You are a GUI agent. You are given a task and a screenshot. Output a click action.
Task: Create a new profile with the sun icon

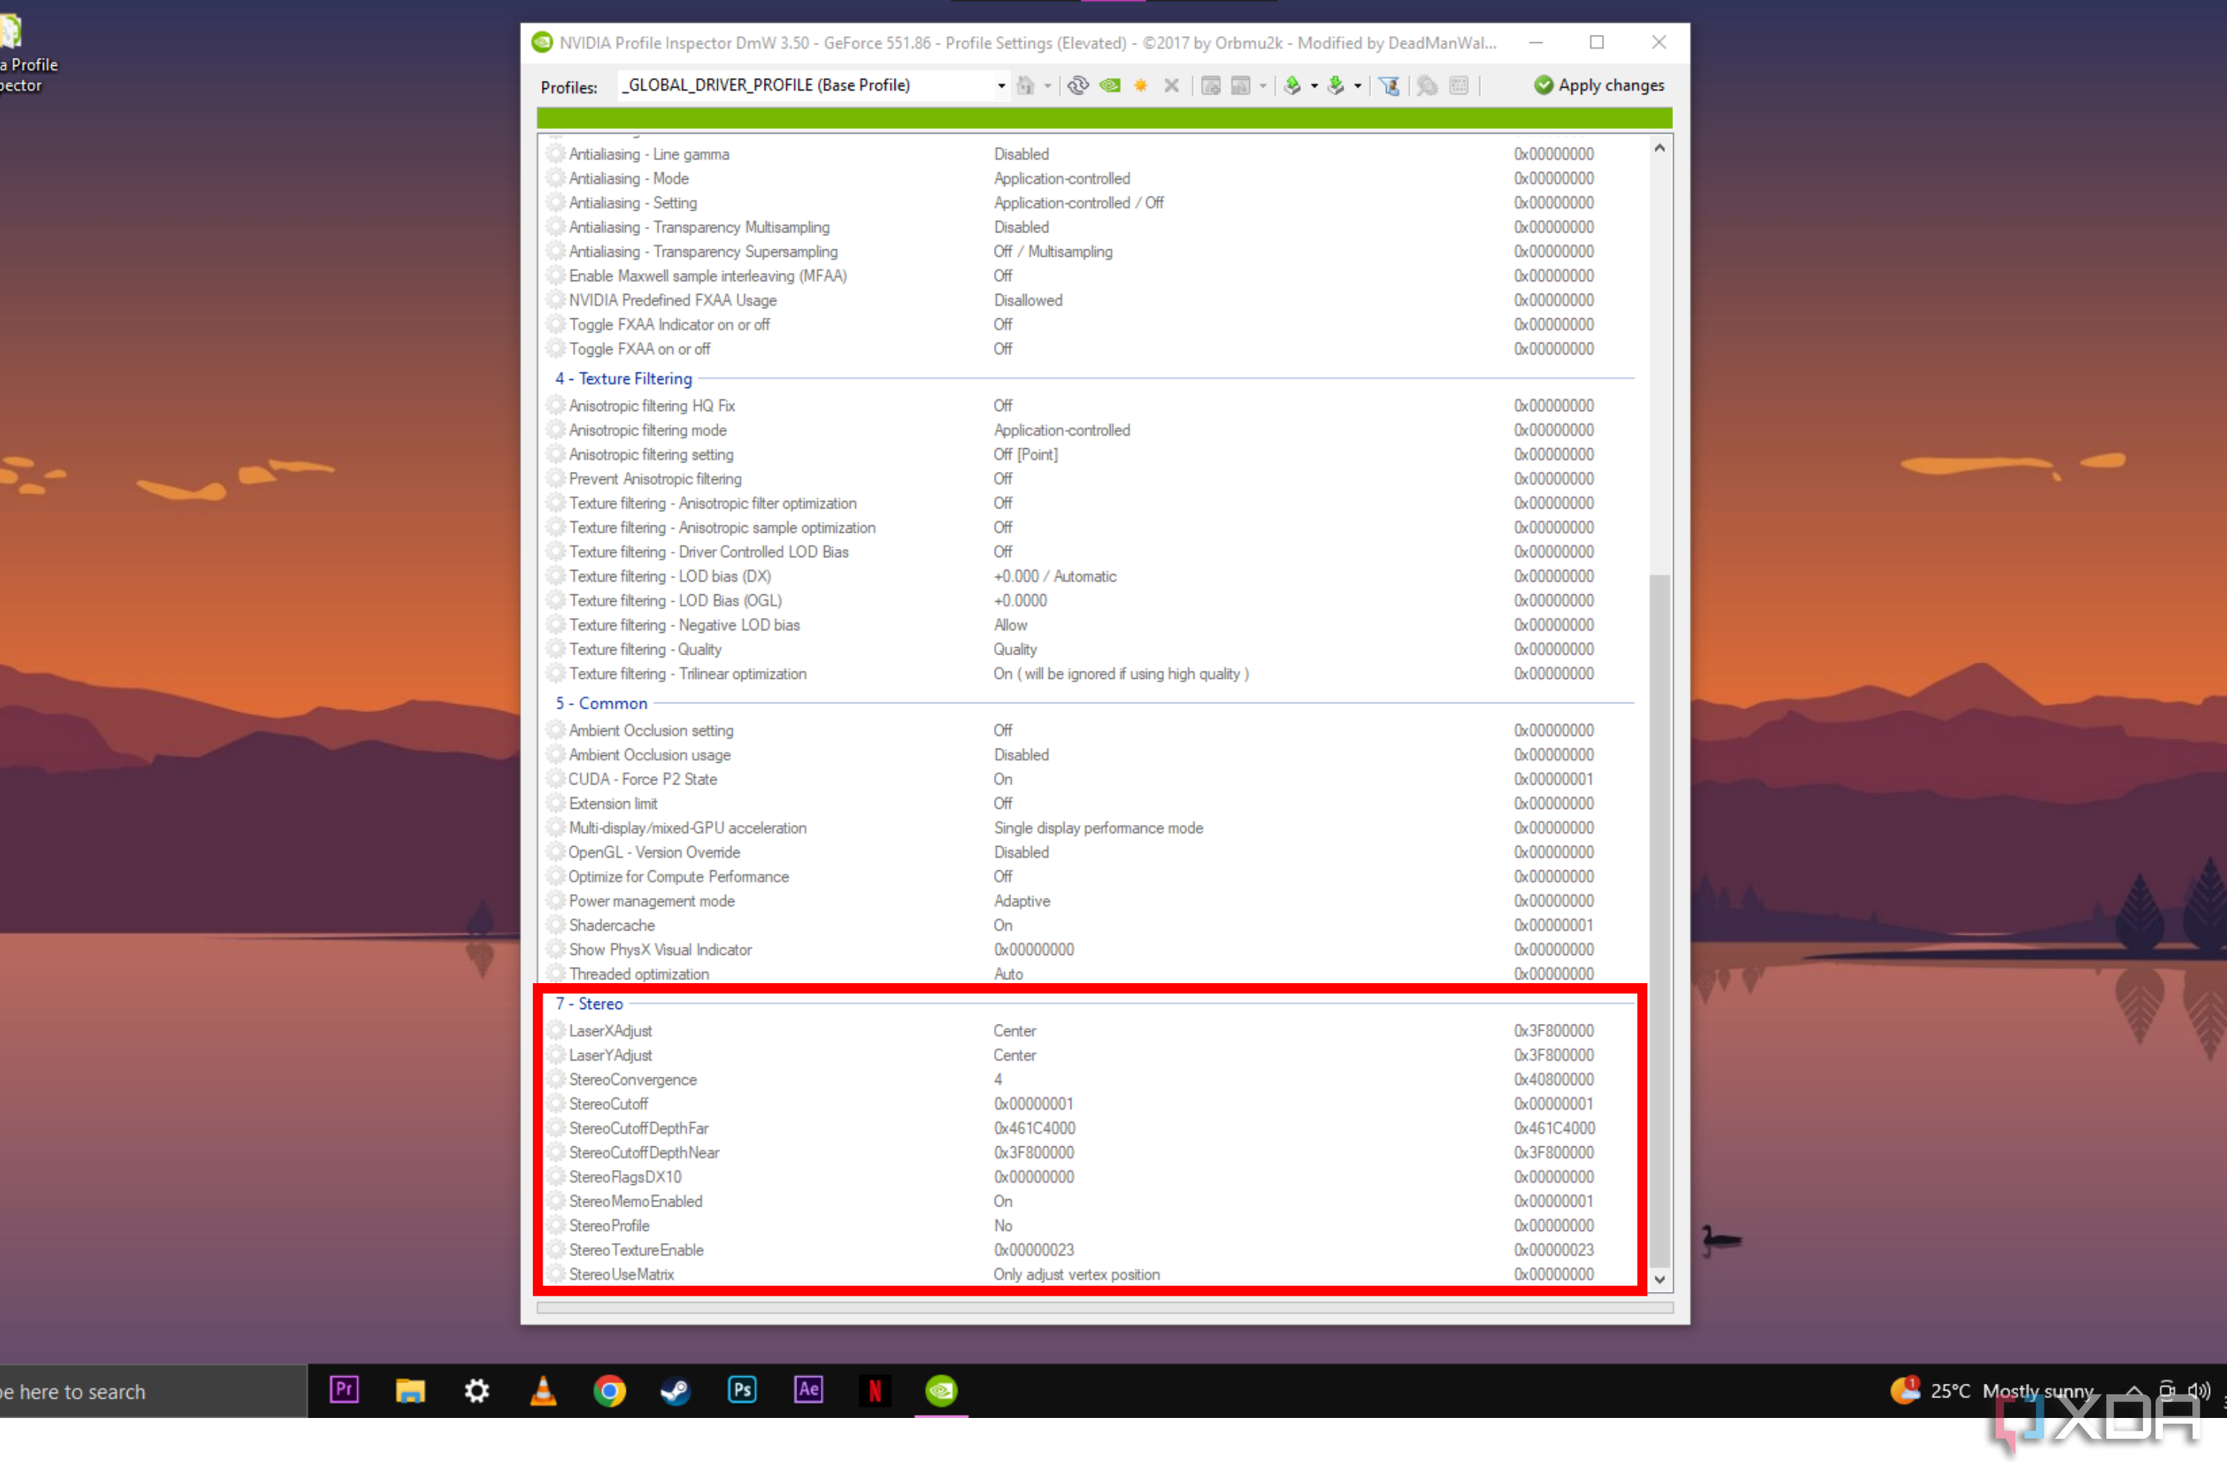tap(1140, 85)
